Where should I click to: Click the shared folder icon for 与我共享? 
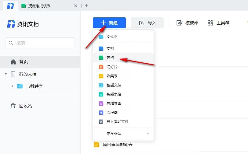click(x=20, y=86)
